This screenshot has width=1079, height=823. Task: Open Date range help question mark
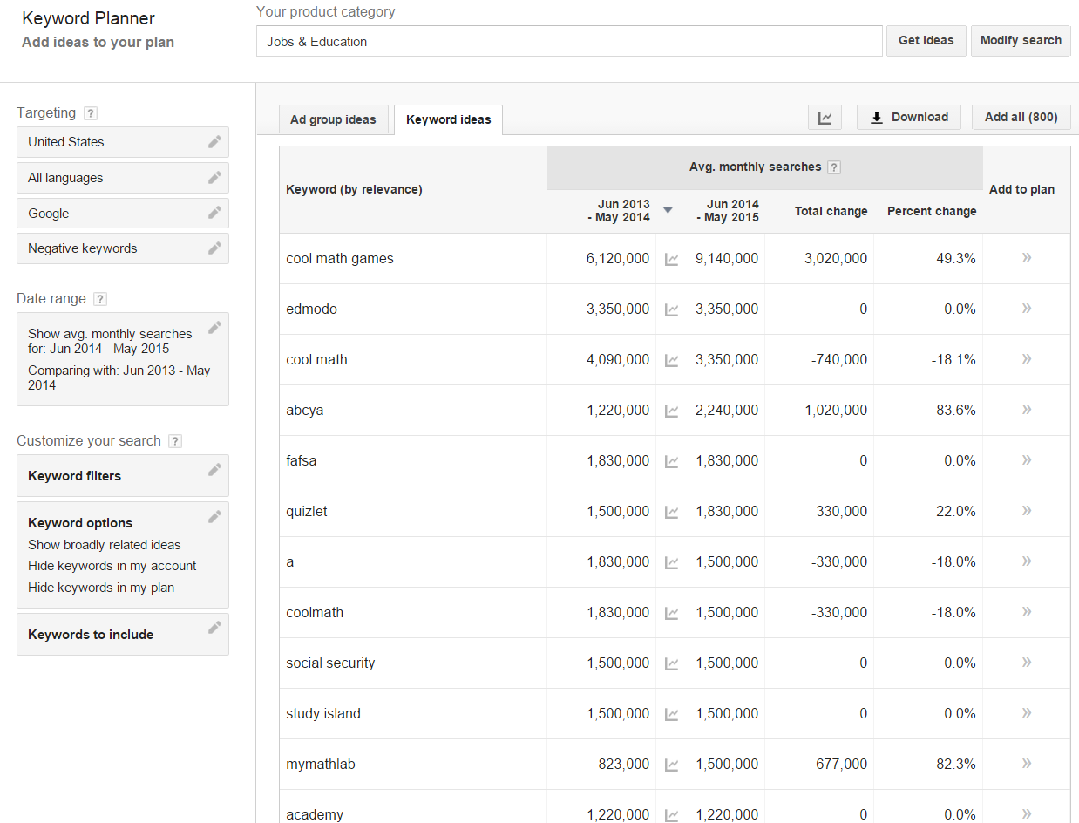pos(100,299)
